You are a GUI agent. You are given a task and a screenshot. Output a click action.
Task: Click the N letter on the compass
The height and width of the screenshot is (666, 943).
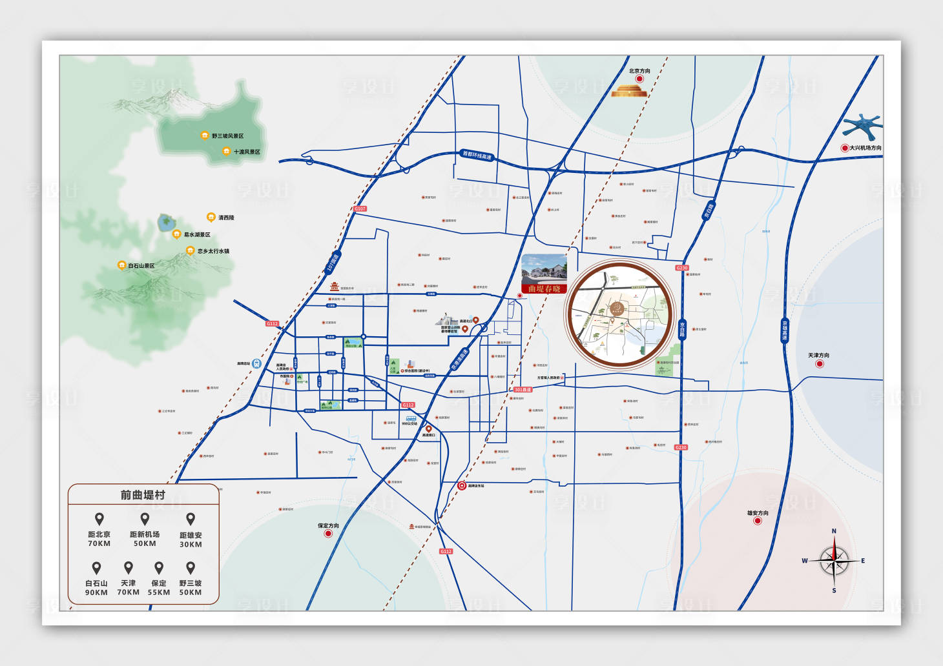pyautogui.click(x=834, y=531)
